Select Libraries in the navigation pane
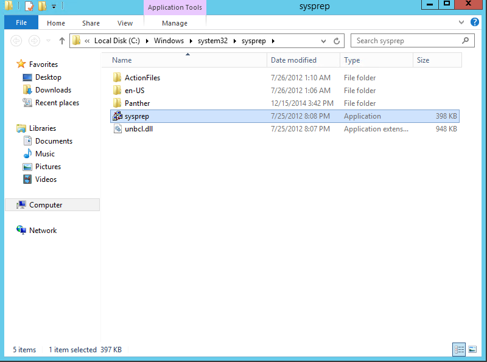The height and width of the screenshot is (362, 487). [x=43, y=128]
